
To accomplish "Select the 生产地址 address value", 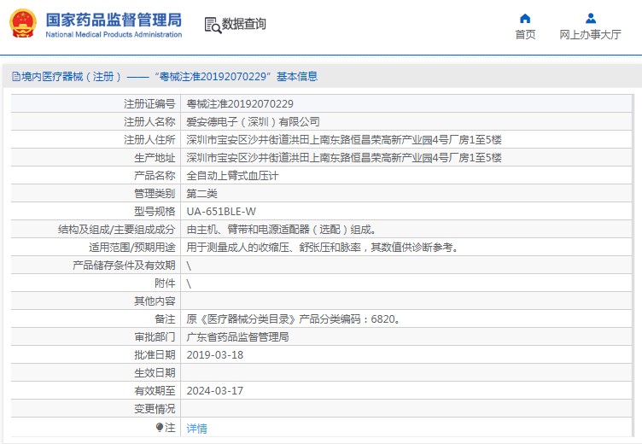I will click(344, 158).
